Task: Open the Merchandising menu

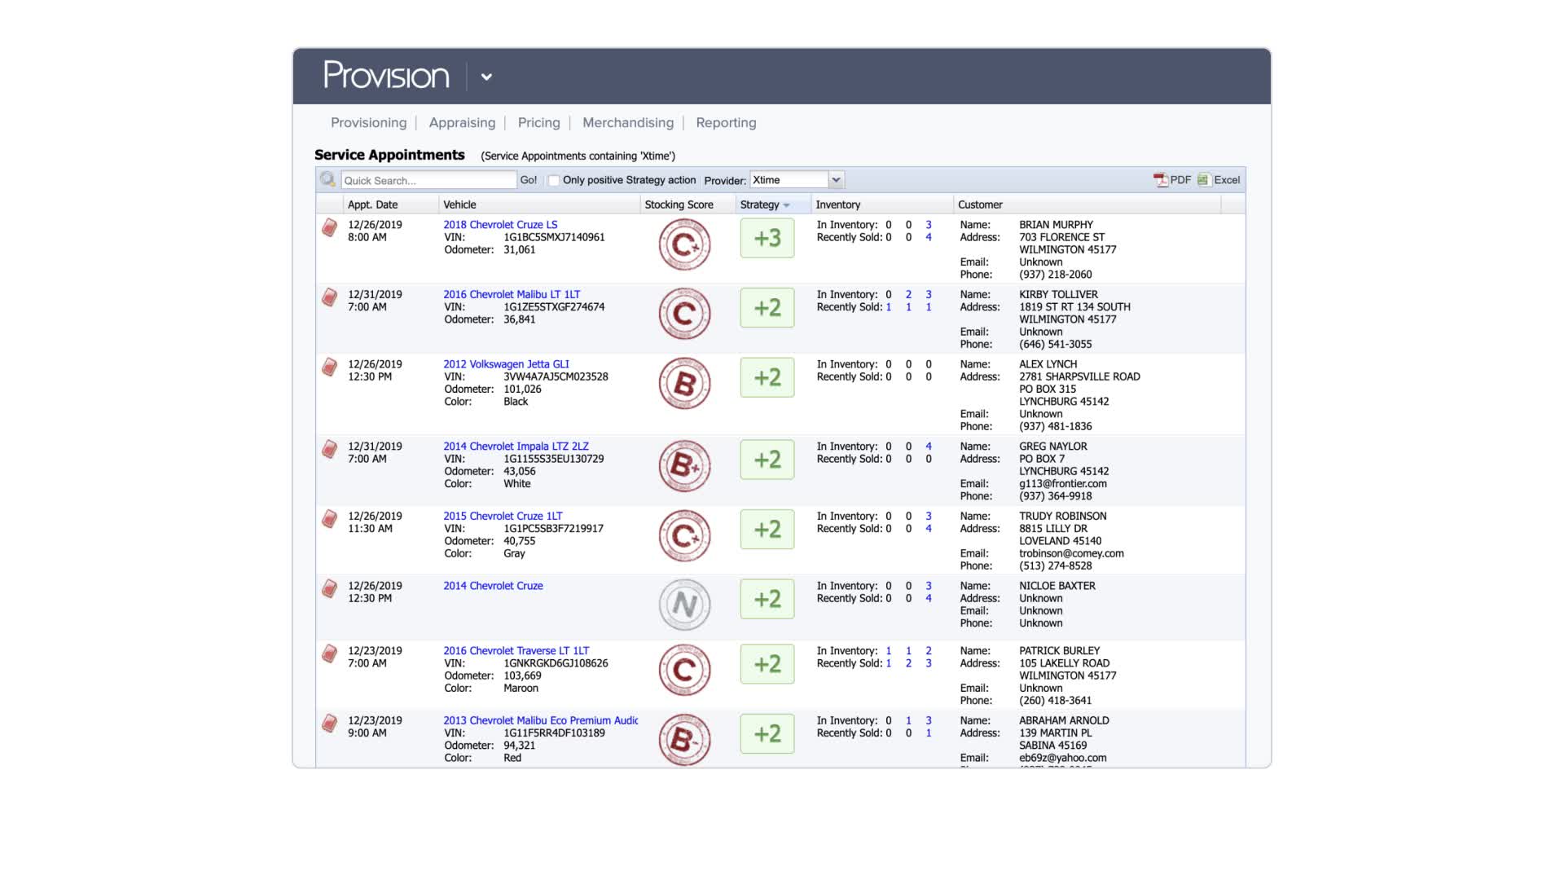Action: point(627,123)
